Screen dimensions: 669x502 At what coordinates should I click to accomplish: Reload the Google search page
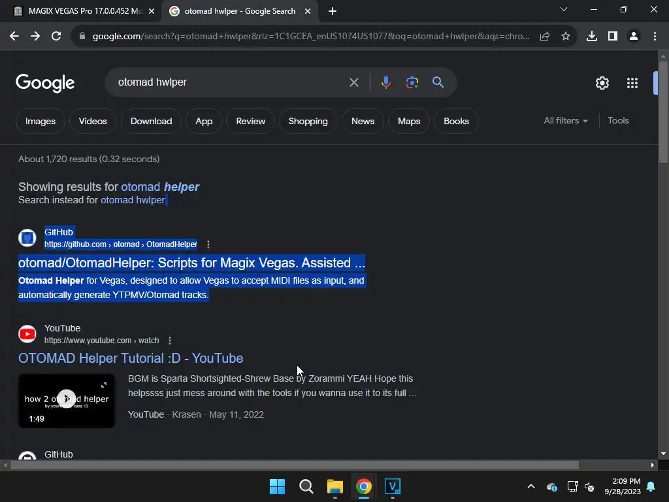56,37
